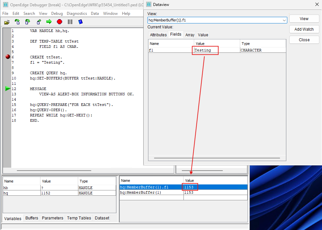Click the Open file folder icon
The width and height of the screenshot is (322, 230).
pos(7,22)
